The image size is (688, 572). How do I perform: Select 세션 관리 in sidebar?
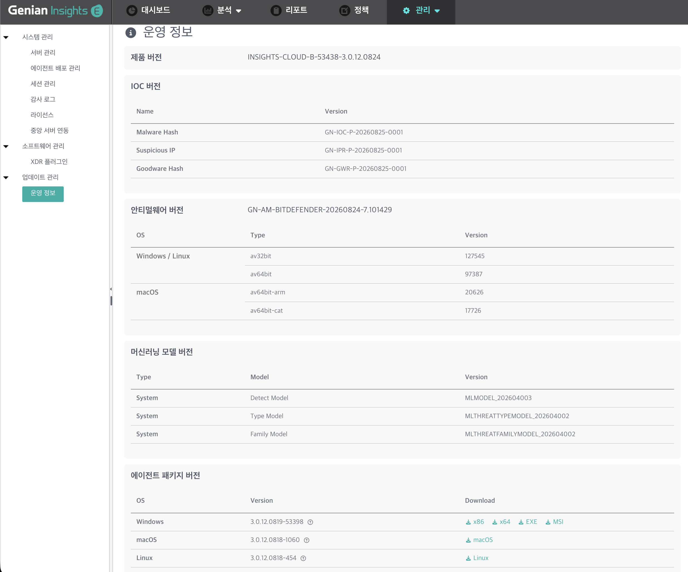click(43, 84)
